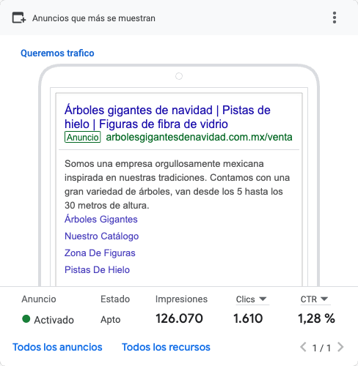This screenshot has width=358, height=366.
Task: Click the ads card icon beside the title
Action: click(x=19, y=18)
